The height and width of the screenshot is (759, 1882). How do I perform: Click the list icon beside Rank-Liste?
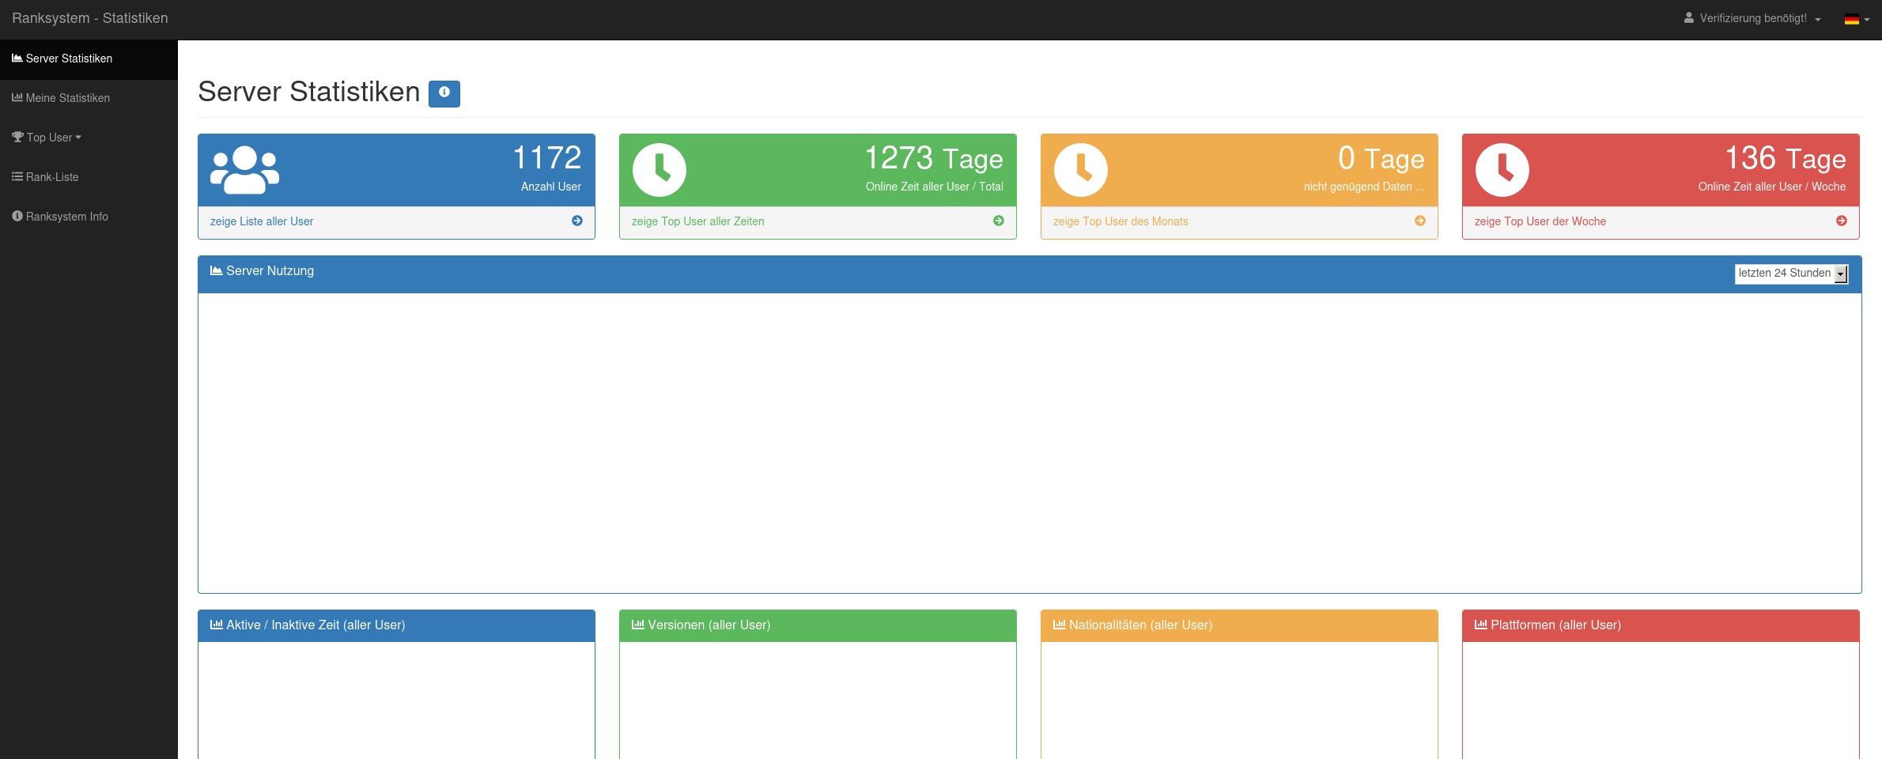[x=17, y=176]
